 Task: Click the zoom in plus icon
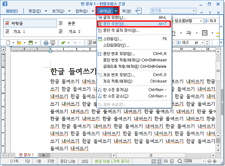point(215,161)
